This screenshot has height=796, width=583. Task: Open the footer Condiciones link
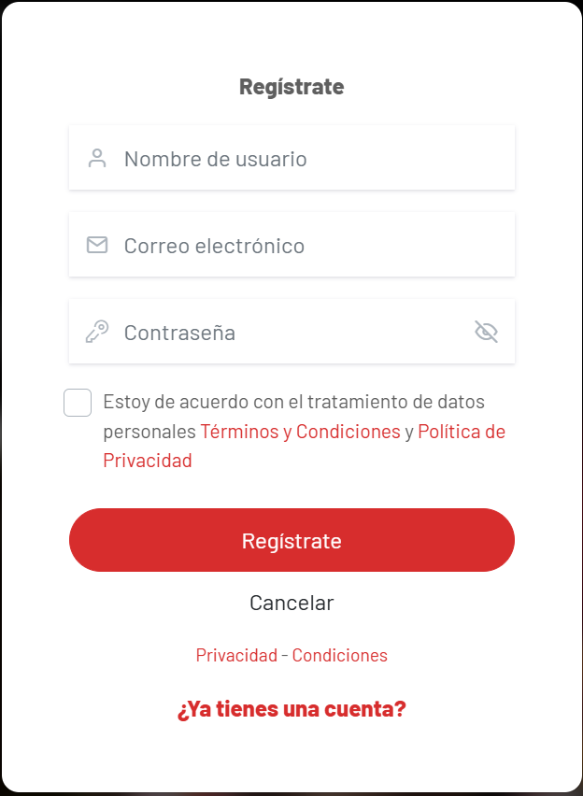point(340,655)
